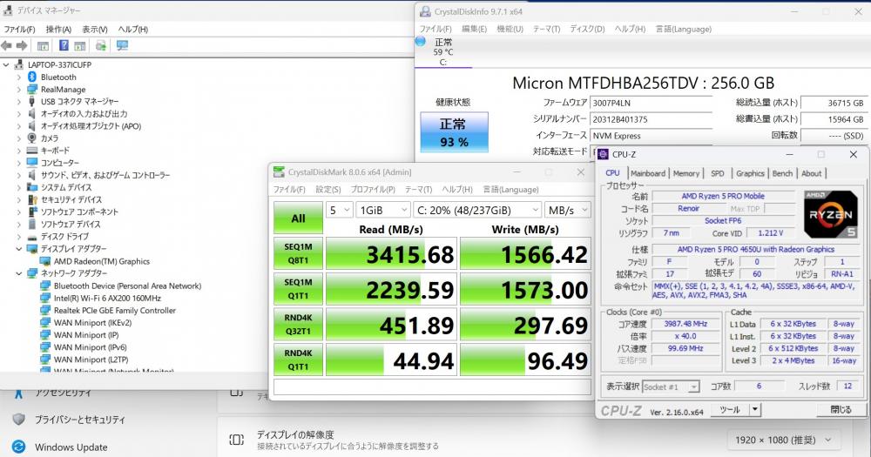Run All benchmarks in CrystalDiskMark
The height and width of the screenshot is (457, 871).
click(298, 218)
